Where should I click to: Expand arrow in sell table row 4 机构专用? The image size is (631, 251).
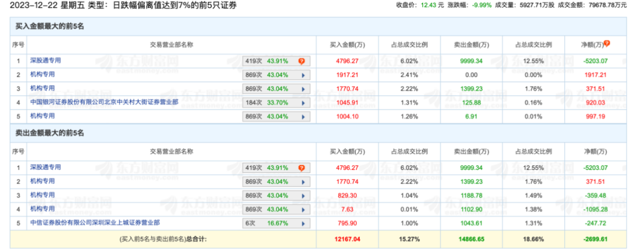(303, 209)
